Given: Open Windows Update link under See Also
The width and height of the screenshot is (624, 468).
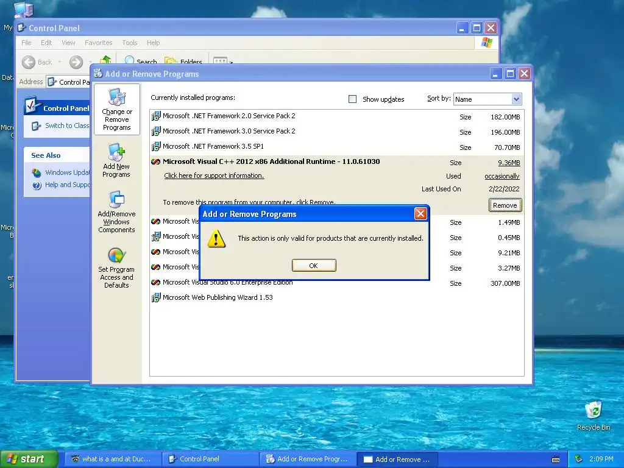Looking at the screenshot, I should [x=67, y=172].
